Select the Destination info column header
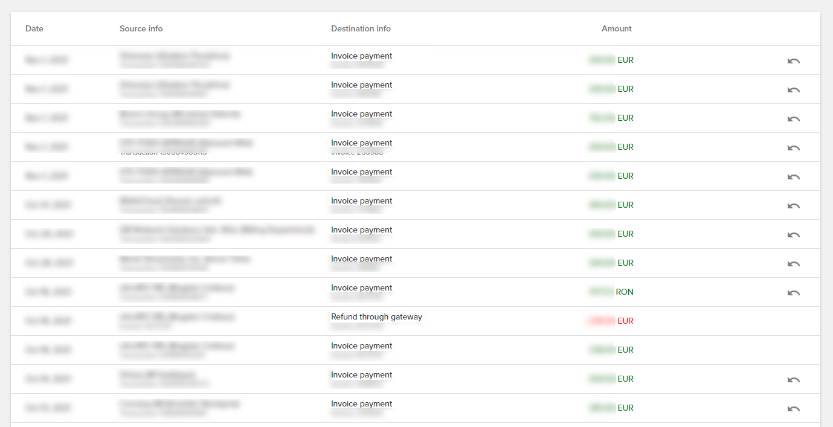The height and width of the screenshot is (427, 833). pos(361,28)
